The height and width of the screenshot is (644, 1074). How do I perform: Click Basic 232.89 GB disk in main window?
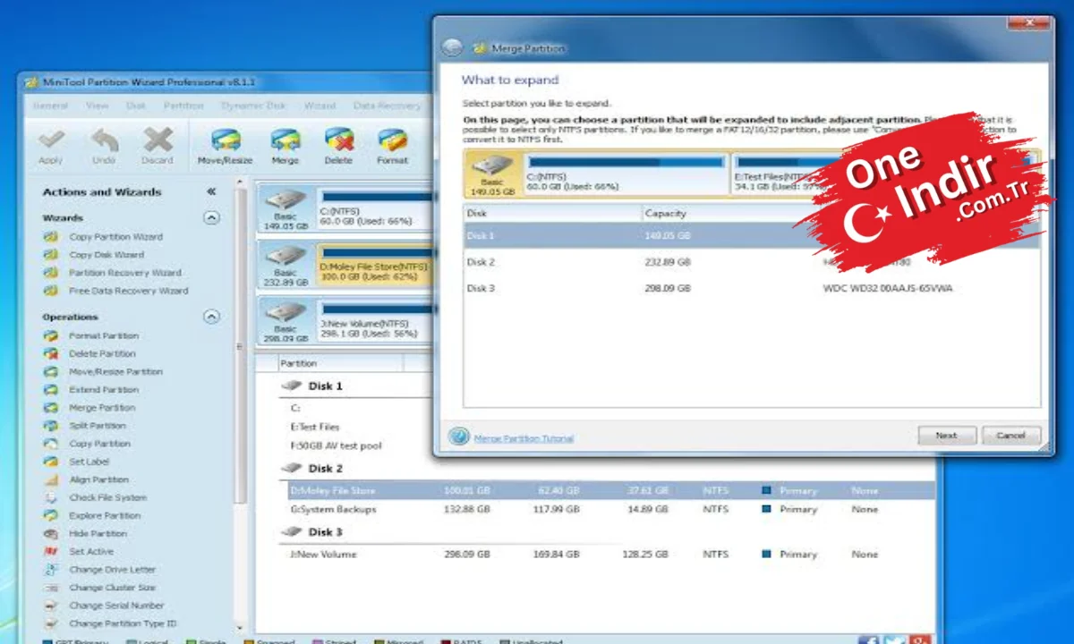286,264
